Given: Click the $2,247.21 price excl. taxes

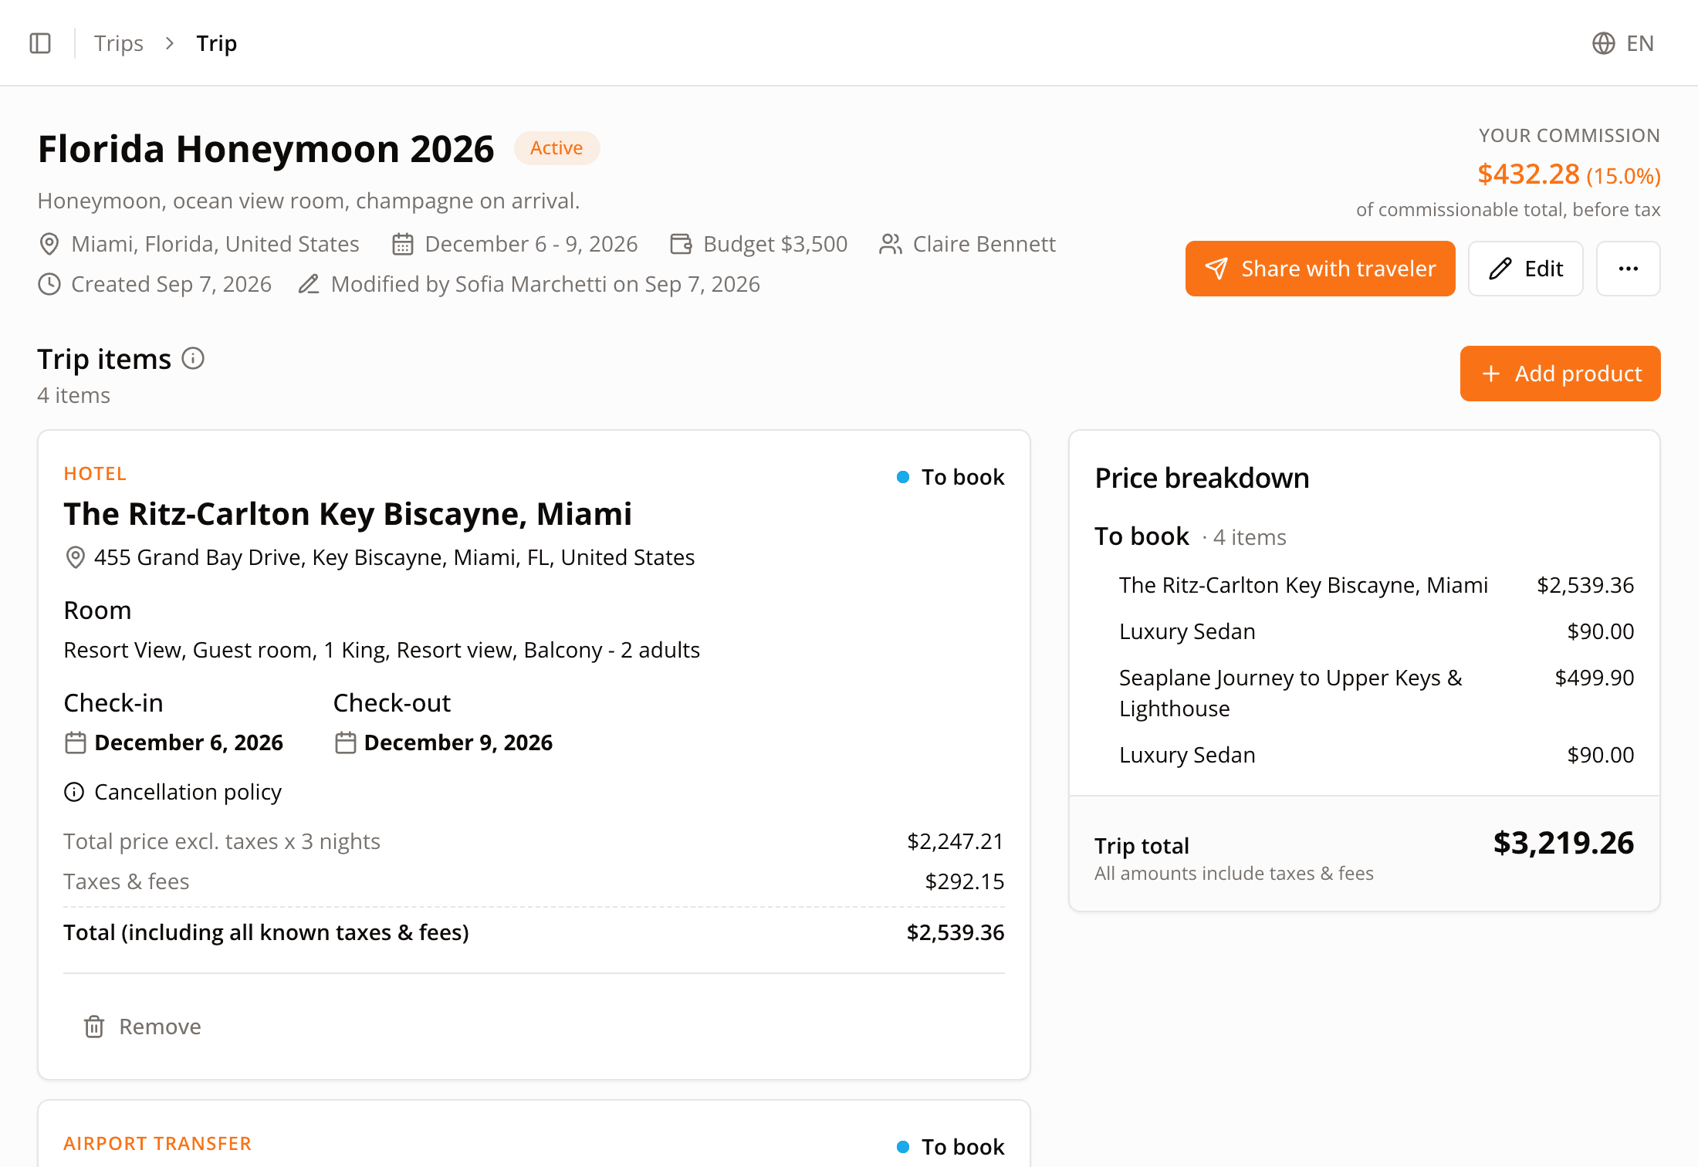Looking at the screenshot, I should [x=956, y=841].
